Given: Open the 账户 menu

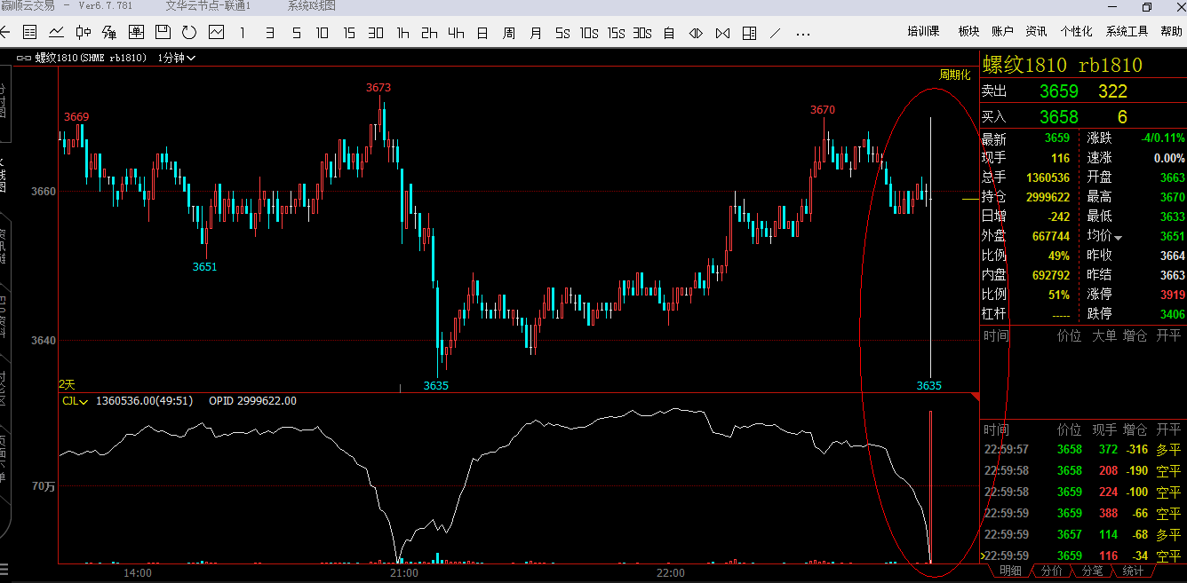Looking at the screenshot, I should click(1002, 31).
